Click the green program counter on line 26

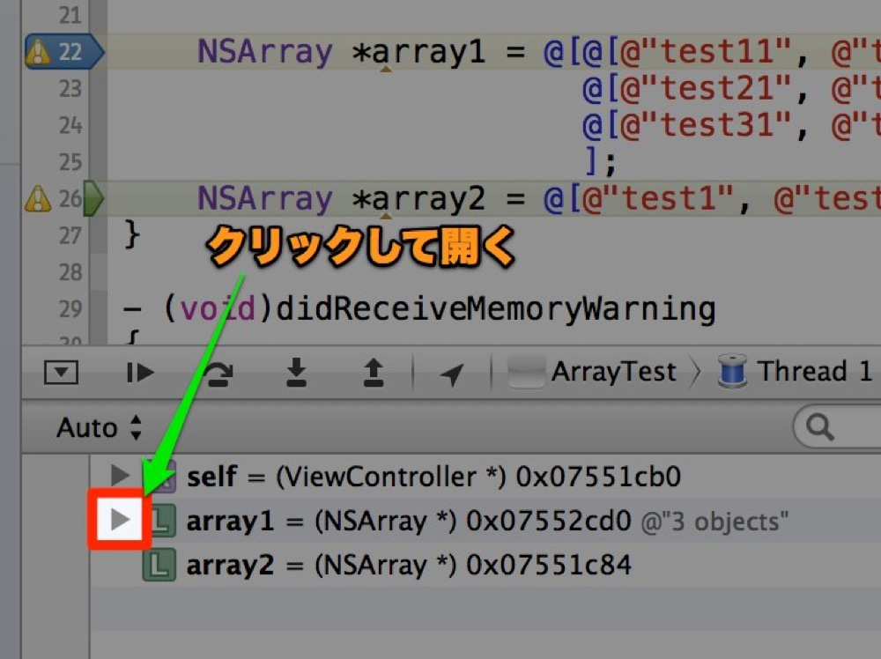(93, 198)
